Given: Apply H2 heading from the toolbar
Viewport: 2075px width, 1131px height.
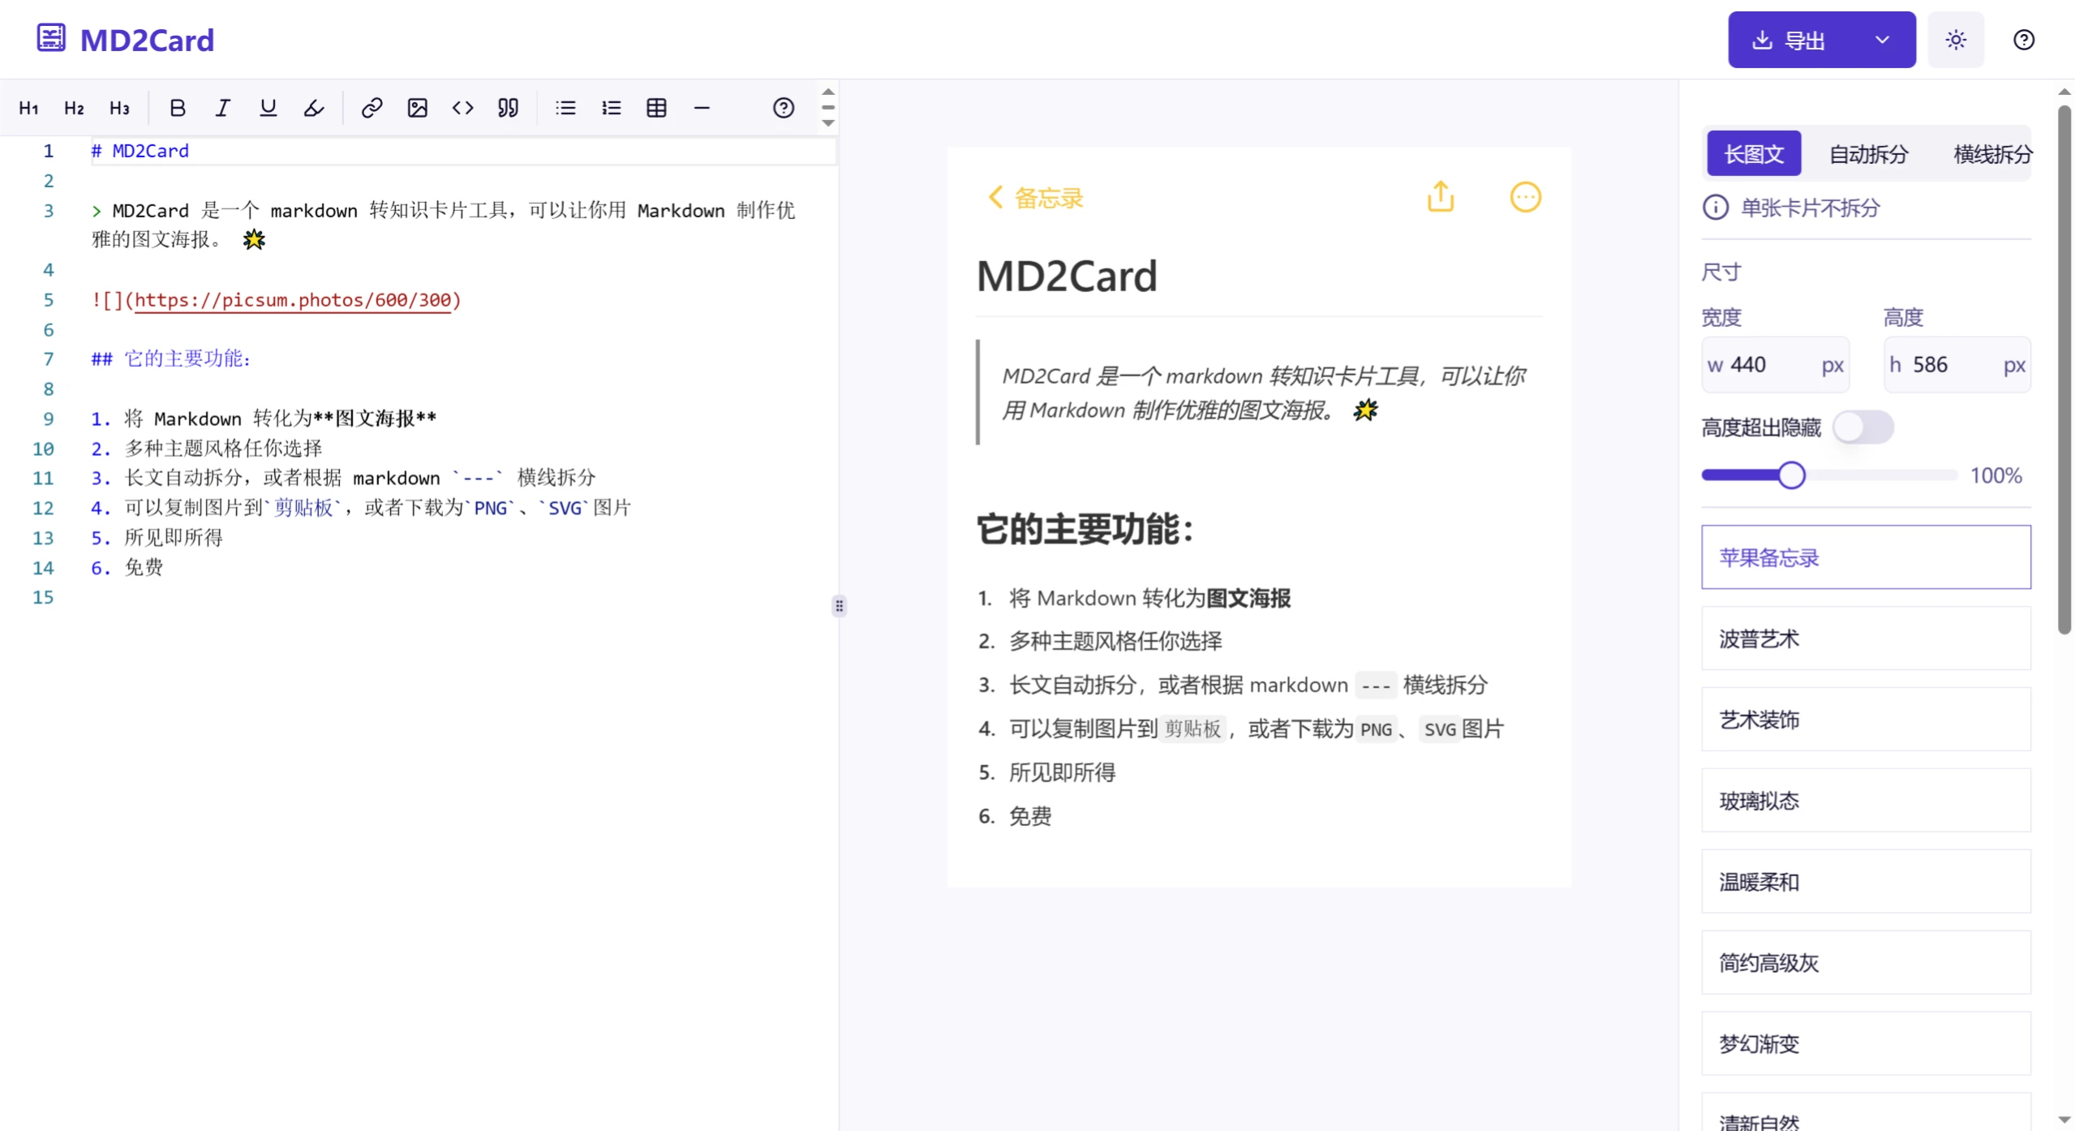Looking at the screenshot, I should (x=73, y=107).
